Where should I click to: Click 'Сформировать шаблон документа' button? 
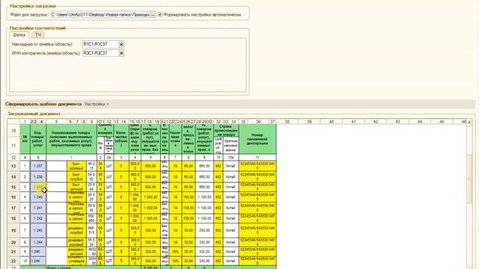[x=43, y=104]
